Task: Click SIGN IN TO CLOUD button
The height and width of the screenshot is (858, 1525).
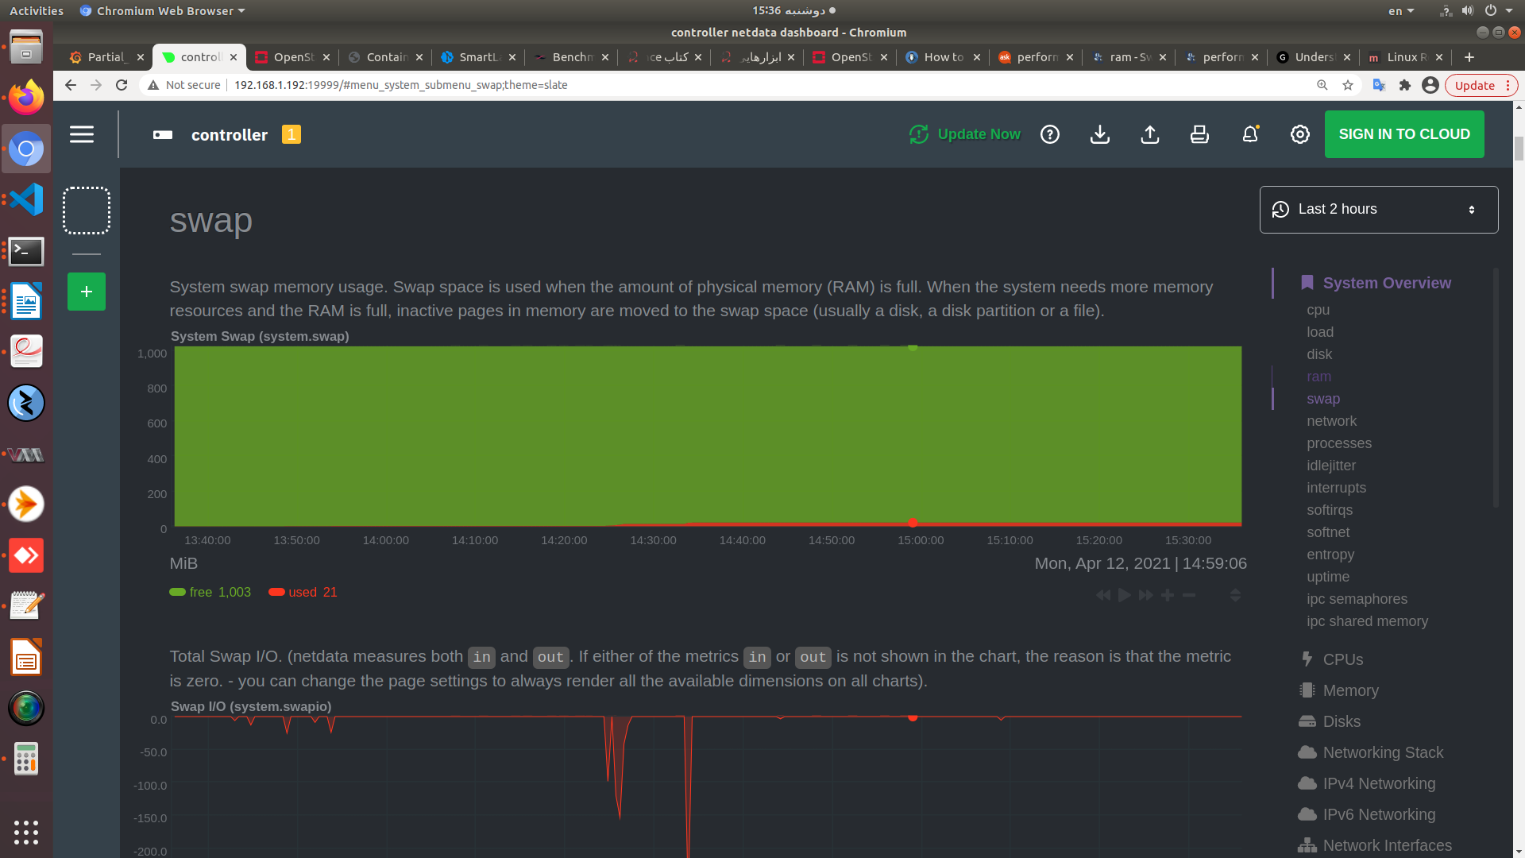Action: tap(1403, 134)
